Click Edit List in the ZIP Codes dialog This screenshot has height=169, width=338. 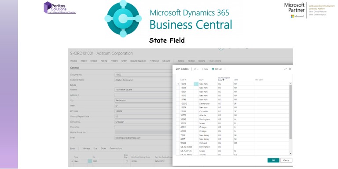(217, 69)
